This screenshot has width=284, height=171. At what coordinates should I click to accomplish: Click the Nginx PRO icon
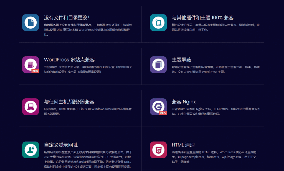158,107
